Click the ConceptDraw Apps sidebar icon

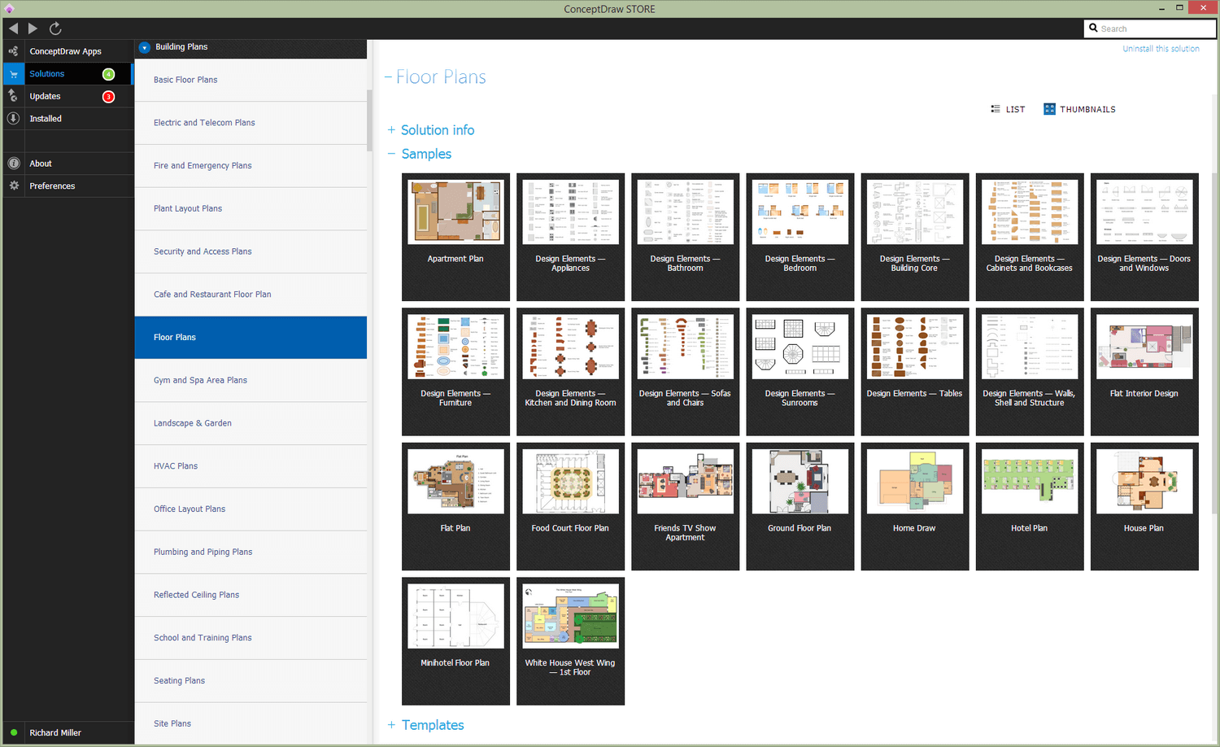click(13, 51)
